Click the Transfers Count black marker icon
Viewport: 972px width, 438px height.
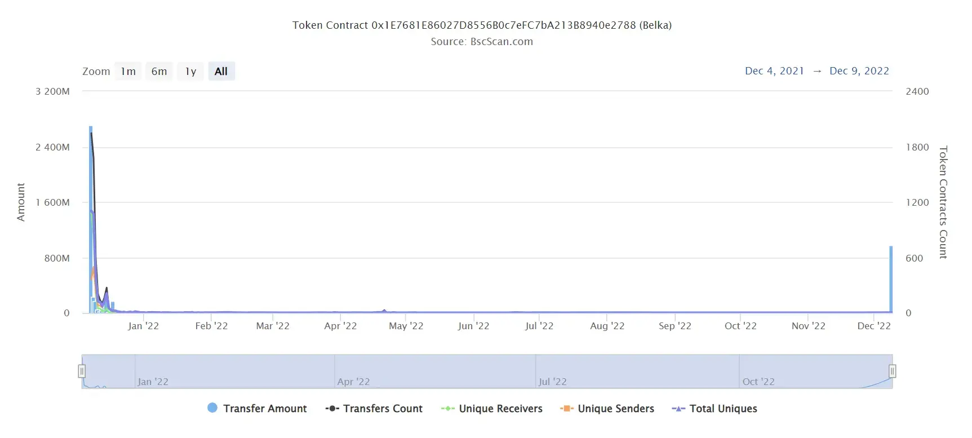point(332,409)
